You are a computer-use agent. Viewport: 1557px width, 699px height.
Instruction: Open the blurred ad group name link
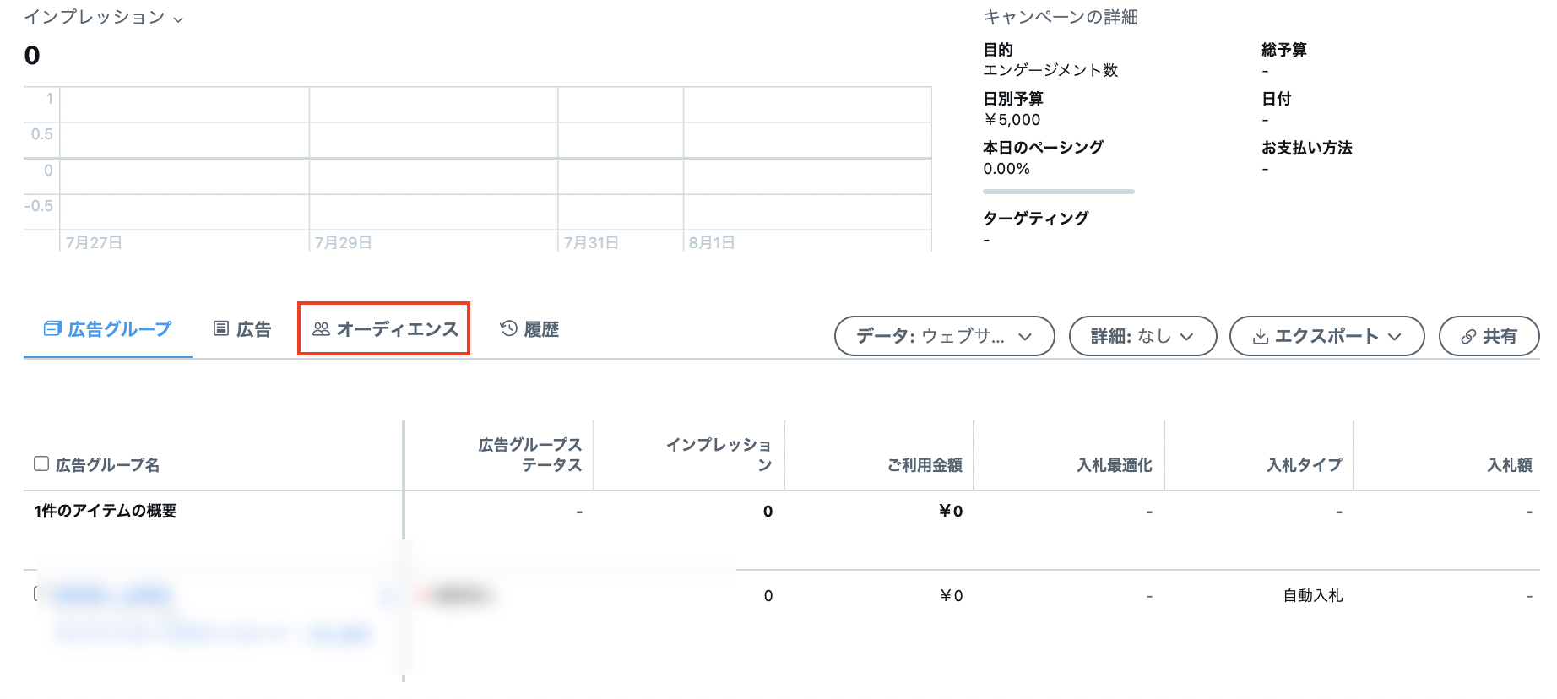click(x=111, y=595)
